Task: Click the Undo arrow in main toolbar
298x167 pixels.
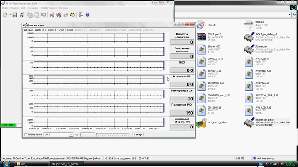Action: coord(43,15)
